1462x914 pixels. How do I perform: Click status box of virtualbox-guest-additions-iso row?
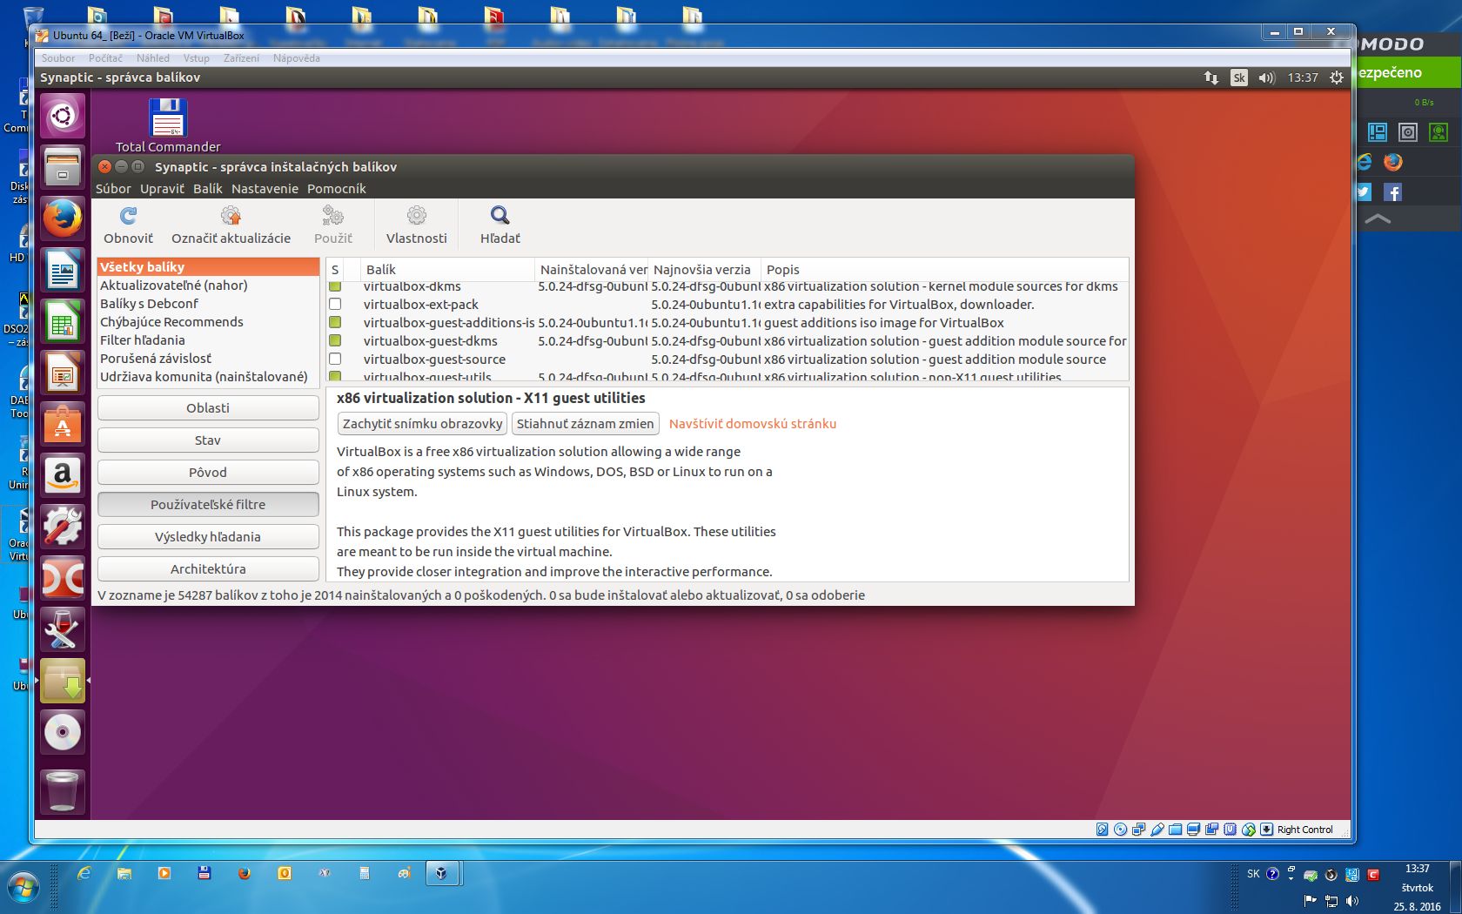(335, 322)
